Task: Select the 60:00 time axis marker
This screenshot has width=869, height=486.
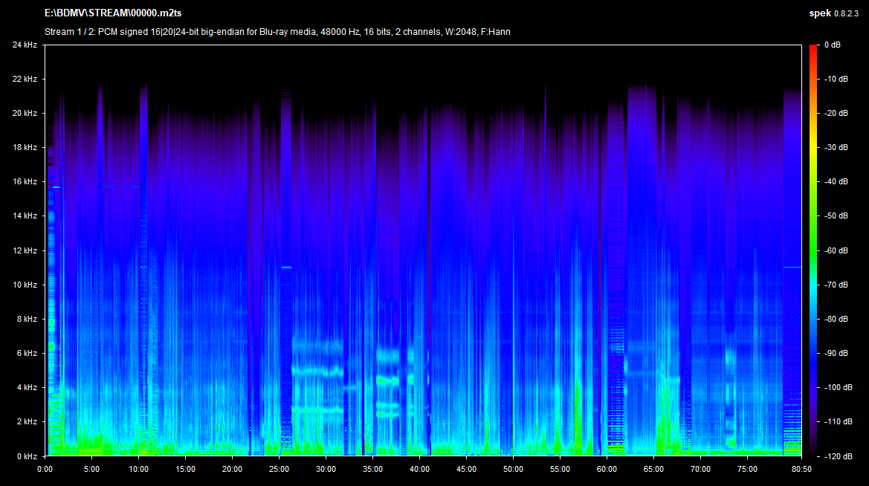Action: coord(607,469)
